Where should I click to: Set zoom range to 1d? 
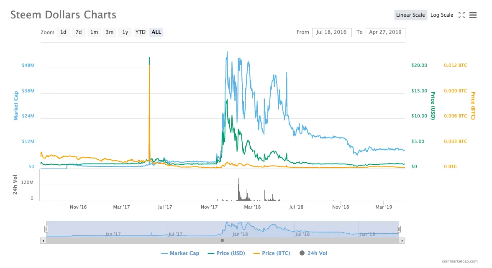[63, 32]
